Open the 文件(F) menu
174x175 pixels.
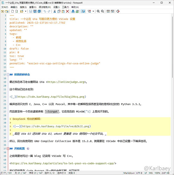[x=5, y=7]
